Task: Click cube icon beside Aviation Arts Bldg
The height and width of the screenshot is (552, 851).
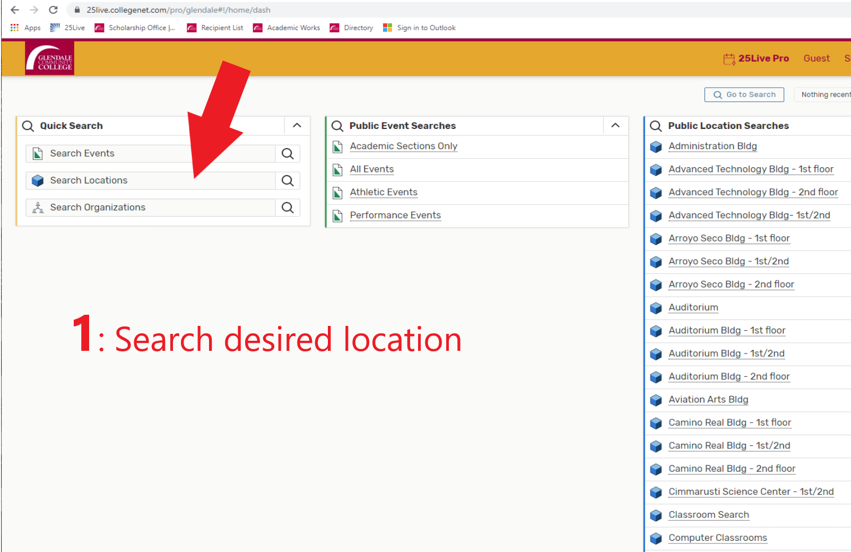Action: (656, 400)
